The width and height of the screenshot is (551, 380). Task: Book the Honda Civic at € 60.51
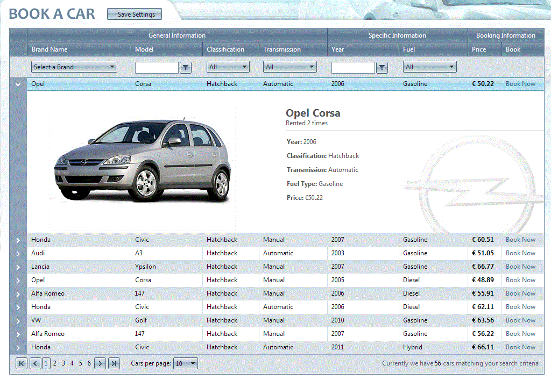coord(520,240)
